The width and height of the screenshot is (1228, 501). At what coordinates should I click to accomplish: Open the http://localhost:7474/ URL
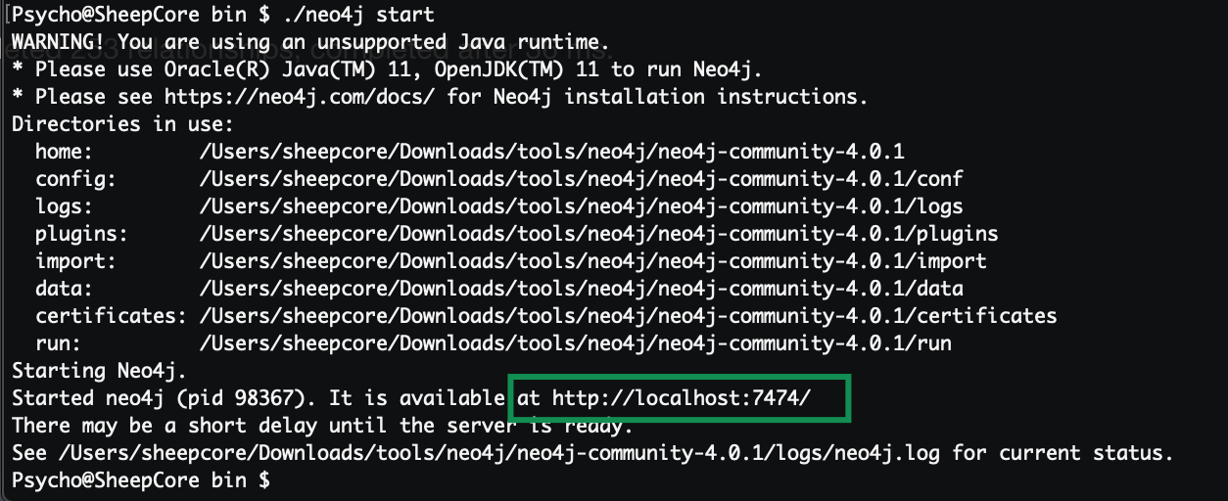[683, 399]
